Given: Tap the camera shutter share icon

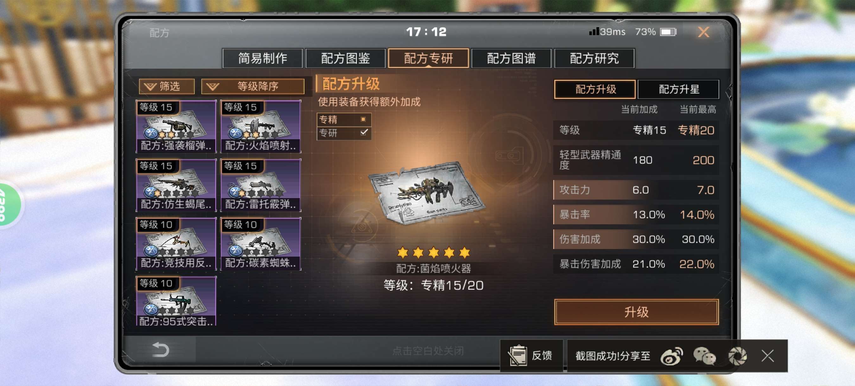Looking at the screenshot, I should (737, 356).
